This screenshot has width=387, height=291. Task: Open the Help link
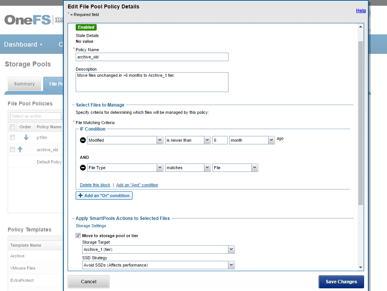point(361,10)
